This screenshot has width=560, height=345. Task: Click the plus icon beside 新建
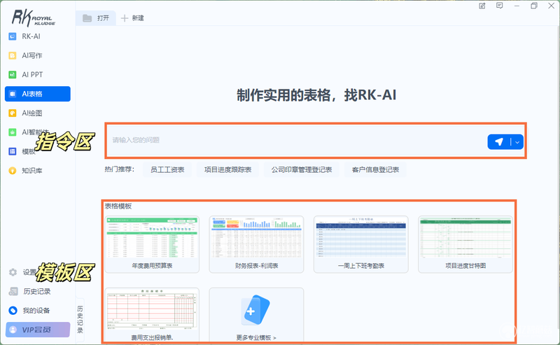click(125, 18)
